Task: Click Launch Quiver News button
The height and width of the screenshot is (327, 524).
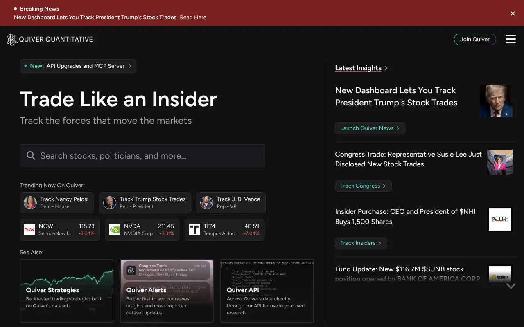Action: [x=370, y=128]
